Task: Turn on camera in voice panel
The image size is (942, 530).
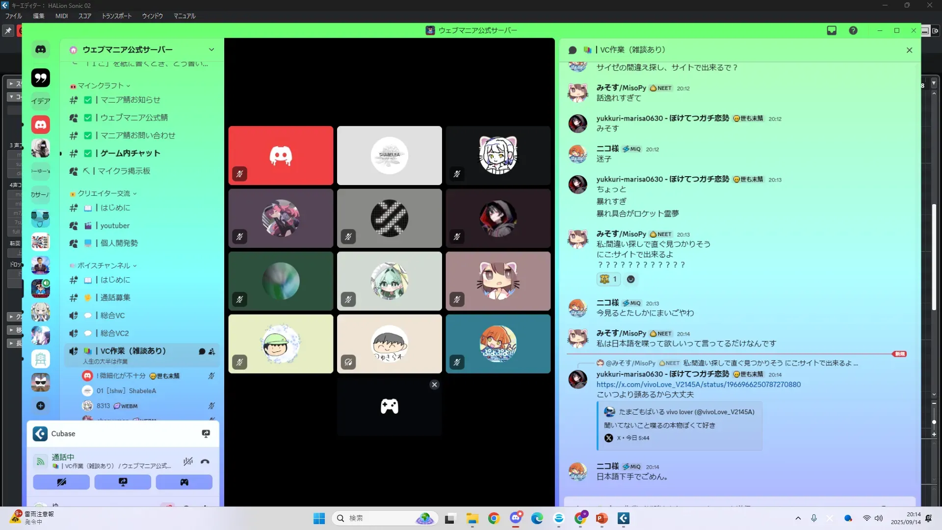Action: (x=61, y=482)
